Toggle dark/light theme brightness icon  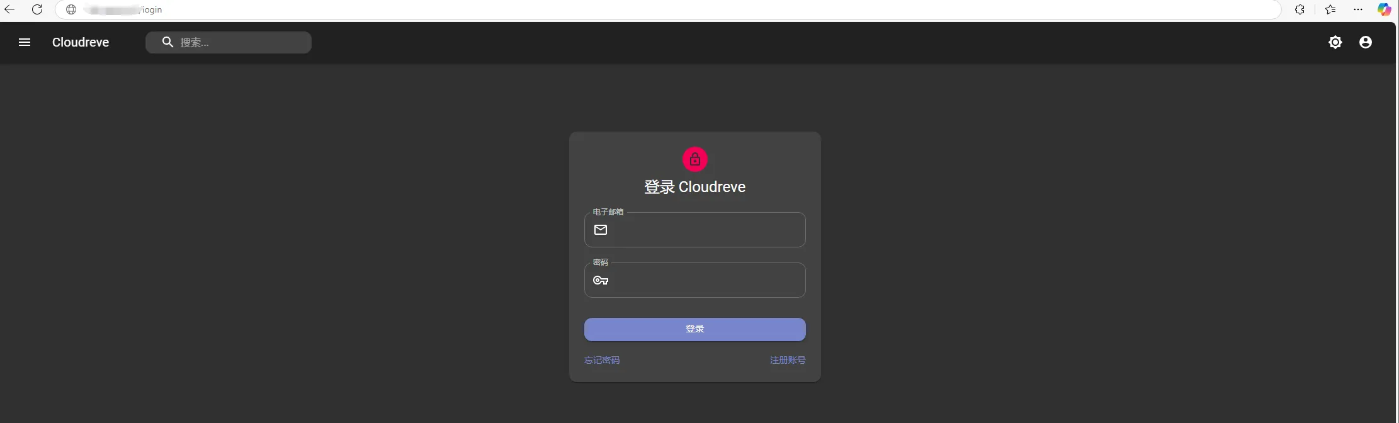1335,42
